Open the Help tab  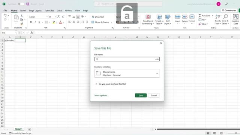tap(85, 10)
